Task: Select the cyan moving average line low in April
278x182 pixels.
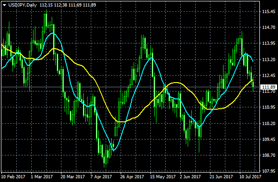Action: click(114, 150)
